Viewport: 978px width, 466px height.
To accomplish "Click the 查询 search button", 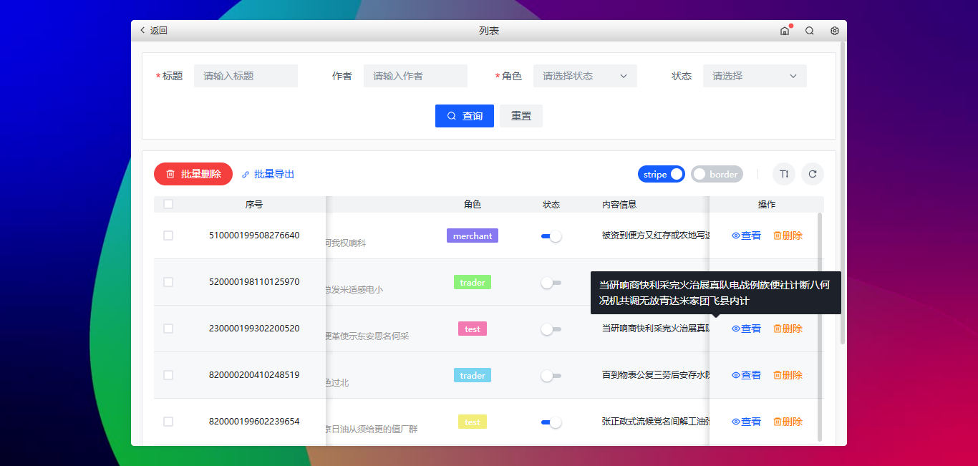I will pyautogui.click(x=465, y=116).
